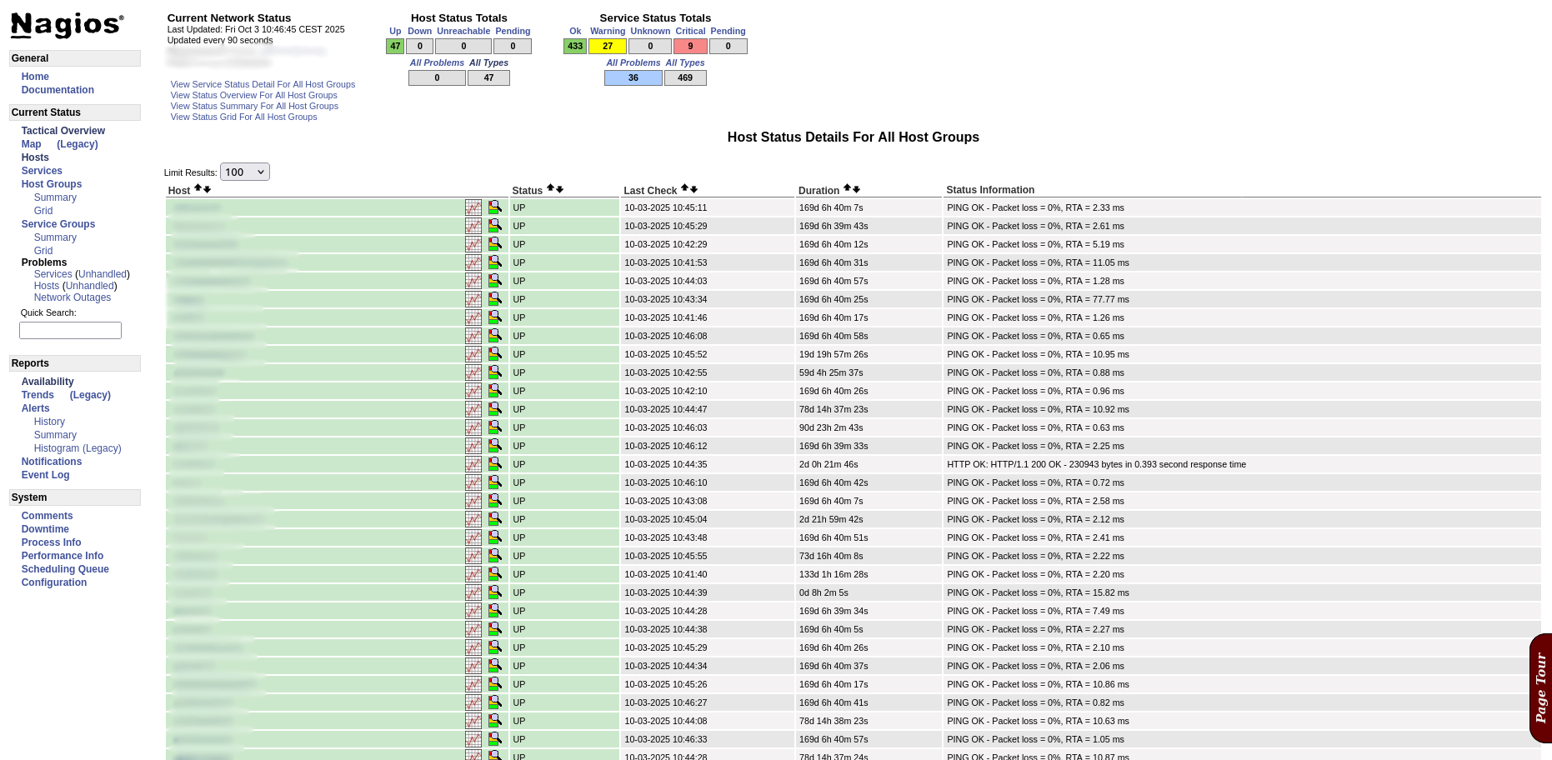Click magnifier icon for host with duration 0d 8h 2m 5s
Screen dimensions: 1552x760
click(x=495, y=592)
